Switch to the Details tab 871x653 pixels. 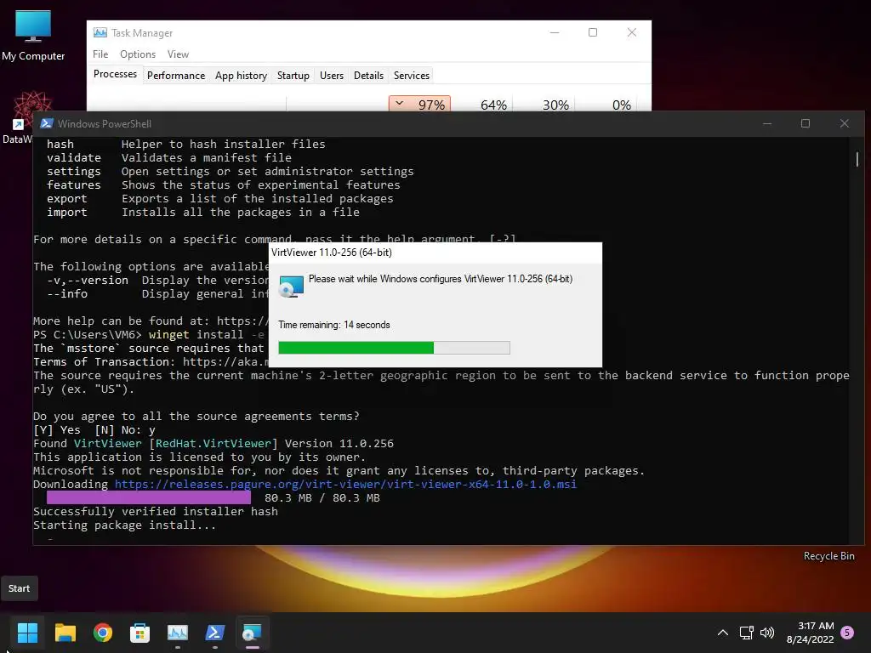(x=368, y=76)
